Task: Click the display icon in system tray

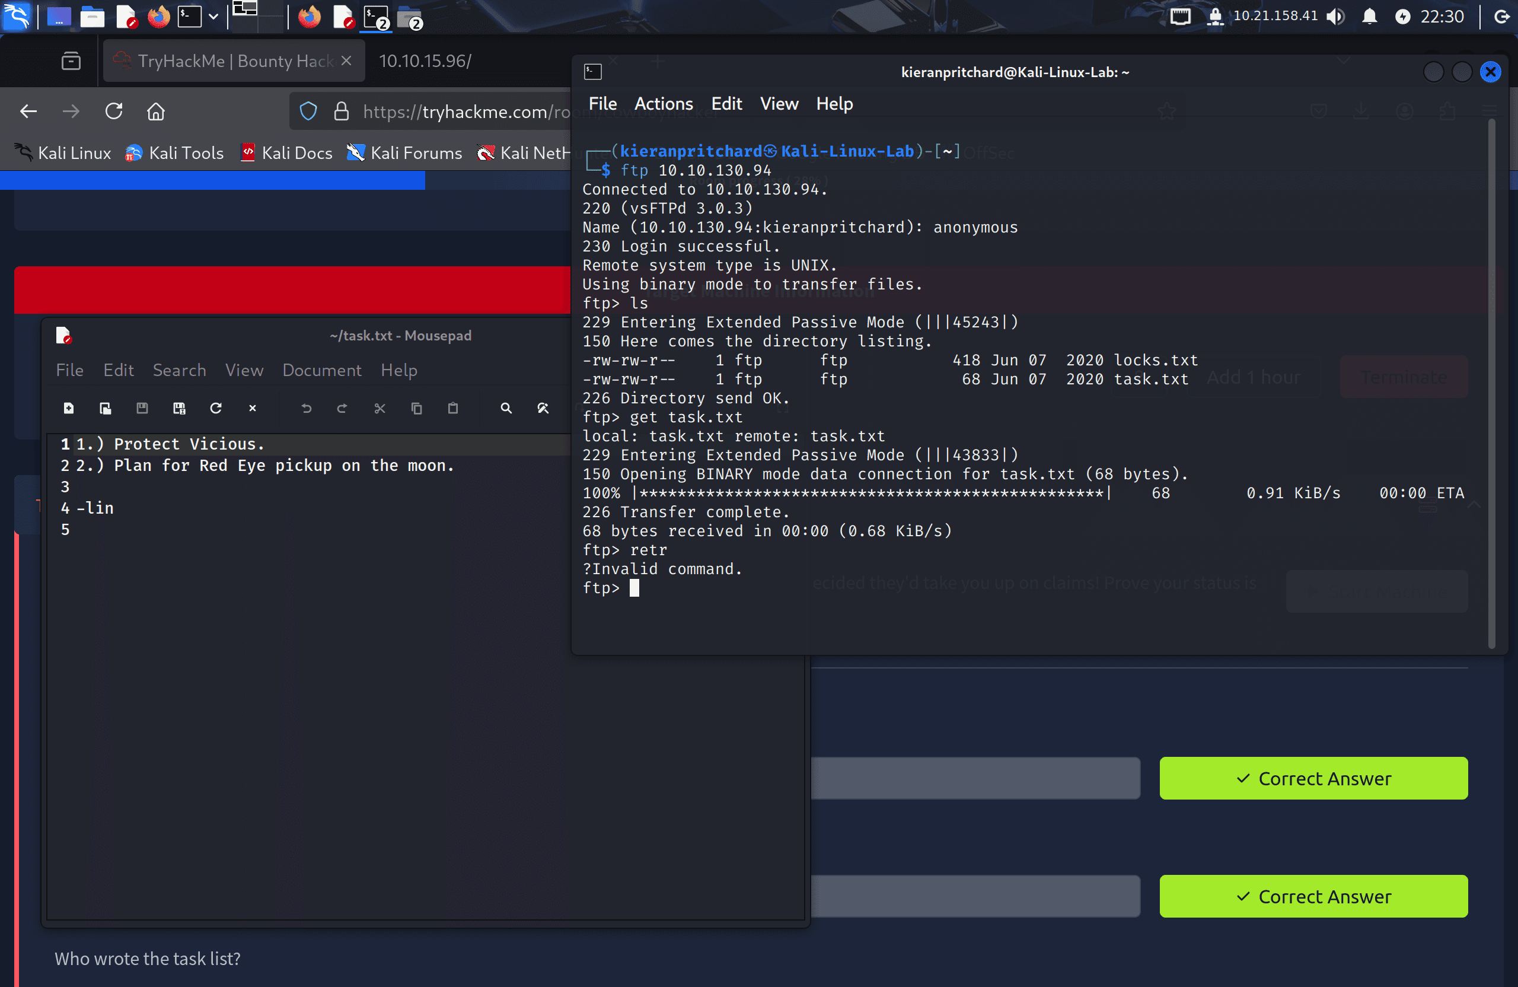Action: click(x=1180, y=17)
